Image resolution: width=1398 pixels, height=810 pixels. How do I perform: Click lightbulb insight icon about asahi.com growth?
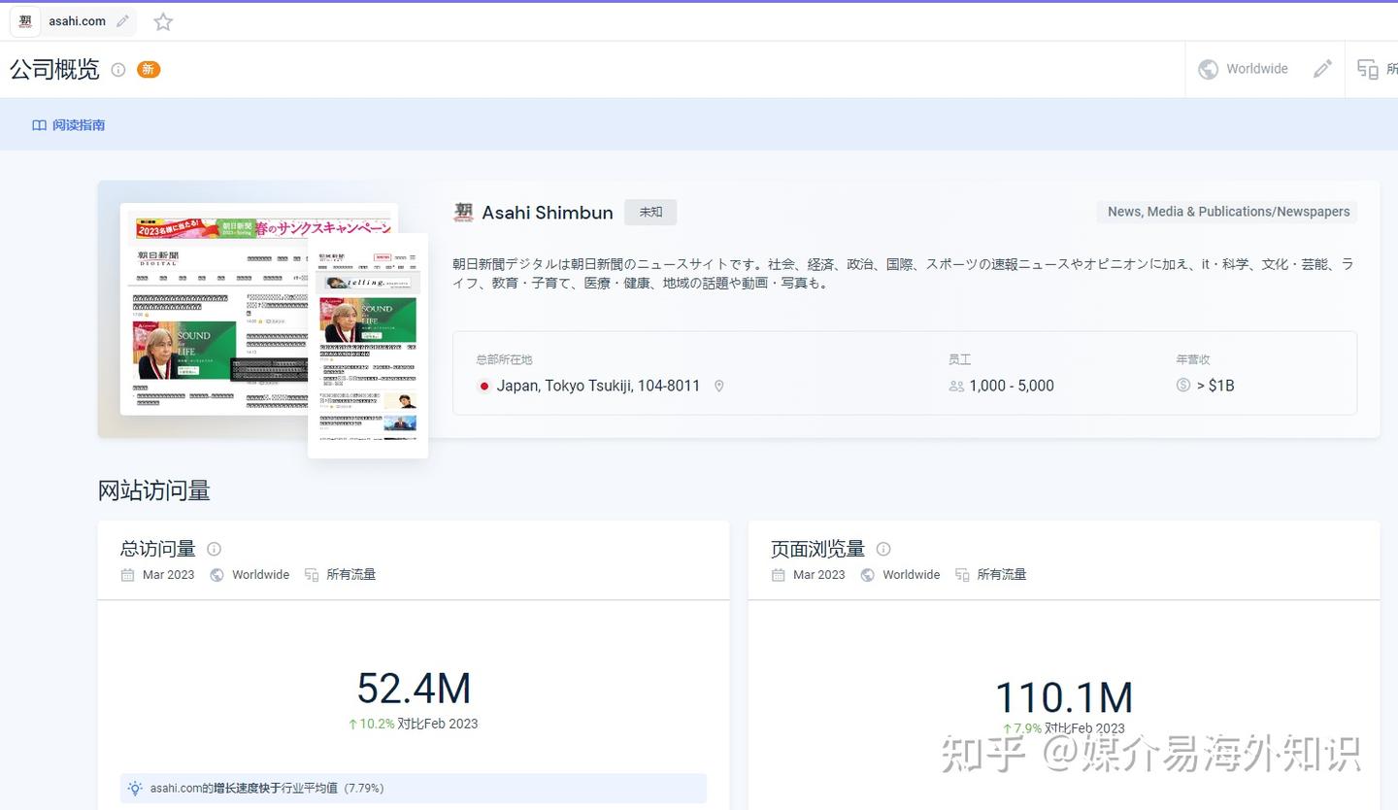(x=135, y=789)
